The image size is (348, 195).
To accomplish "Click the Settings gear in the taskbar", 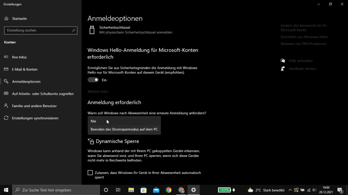I will tap(193, 190).
